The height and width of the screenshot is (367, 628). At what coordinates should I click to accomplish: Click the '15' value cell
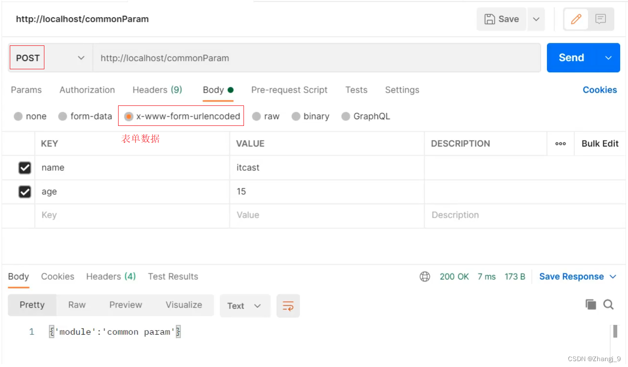pyautogui.click(x=327, y=192)
